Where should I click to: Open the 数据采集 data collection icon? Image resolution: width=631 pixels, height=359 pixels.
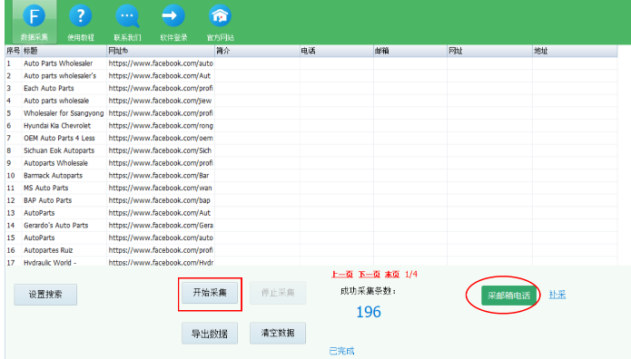pyautogui.click(x=35, y=22)
